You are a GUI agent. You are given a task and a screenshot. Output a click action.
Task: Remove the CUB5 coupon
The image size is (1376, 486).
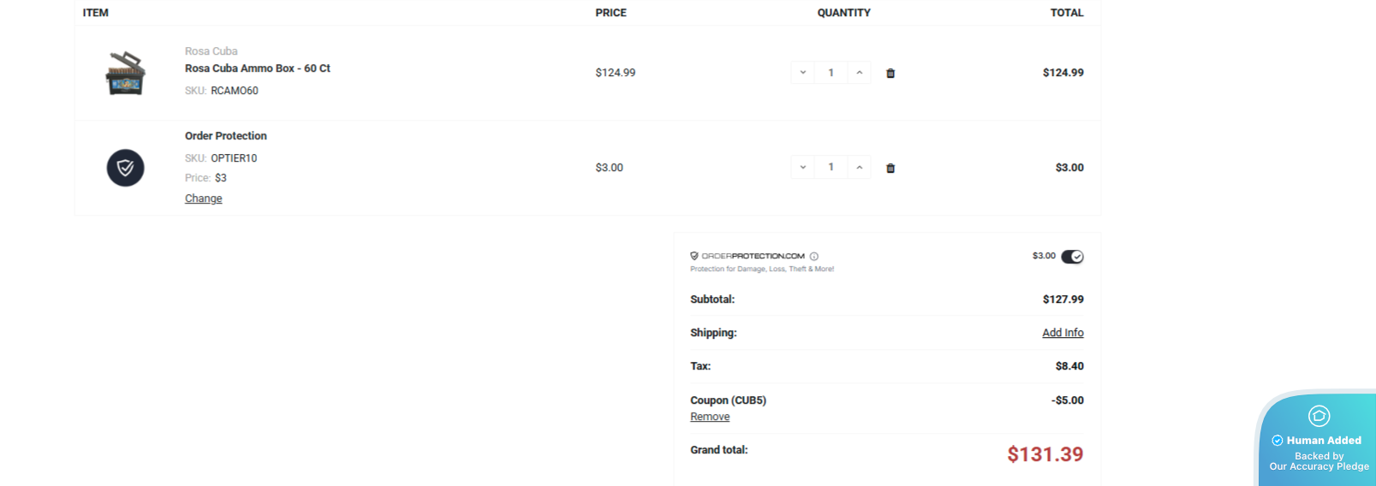pos(710,417)
